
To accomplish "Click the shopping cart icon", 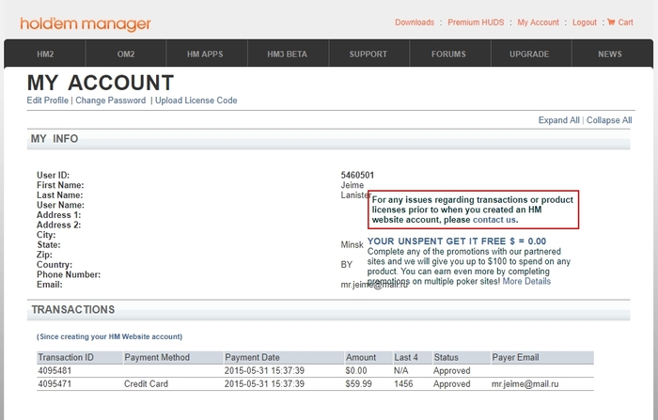I will [x=611, y=22].
